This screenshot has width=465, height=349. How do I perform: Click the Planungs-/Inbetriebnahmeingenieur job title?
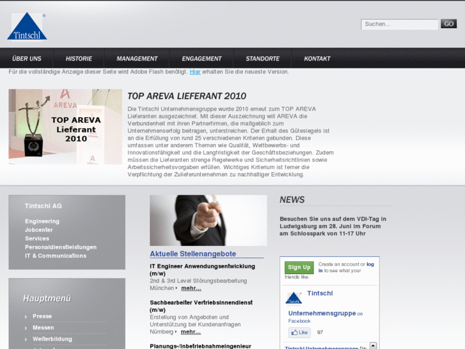tap(200, 346)
